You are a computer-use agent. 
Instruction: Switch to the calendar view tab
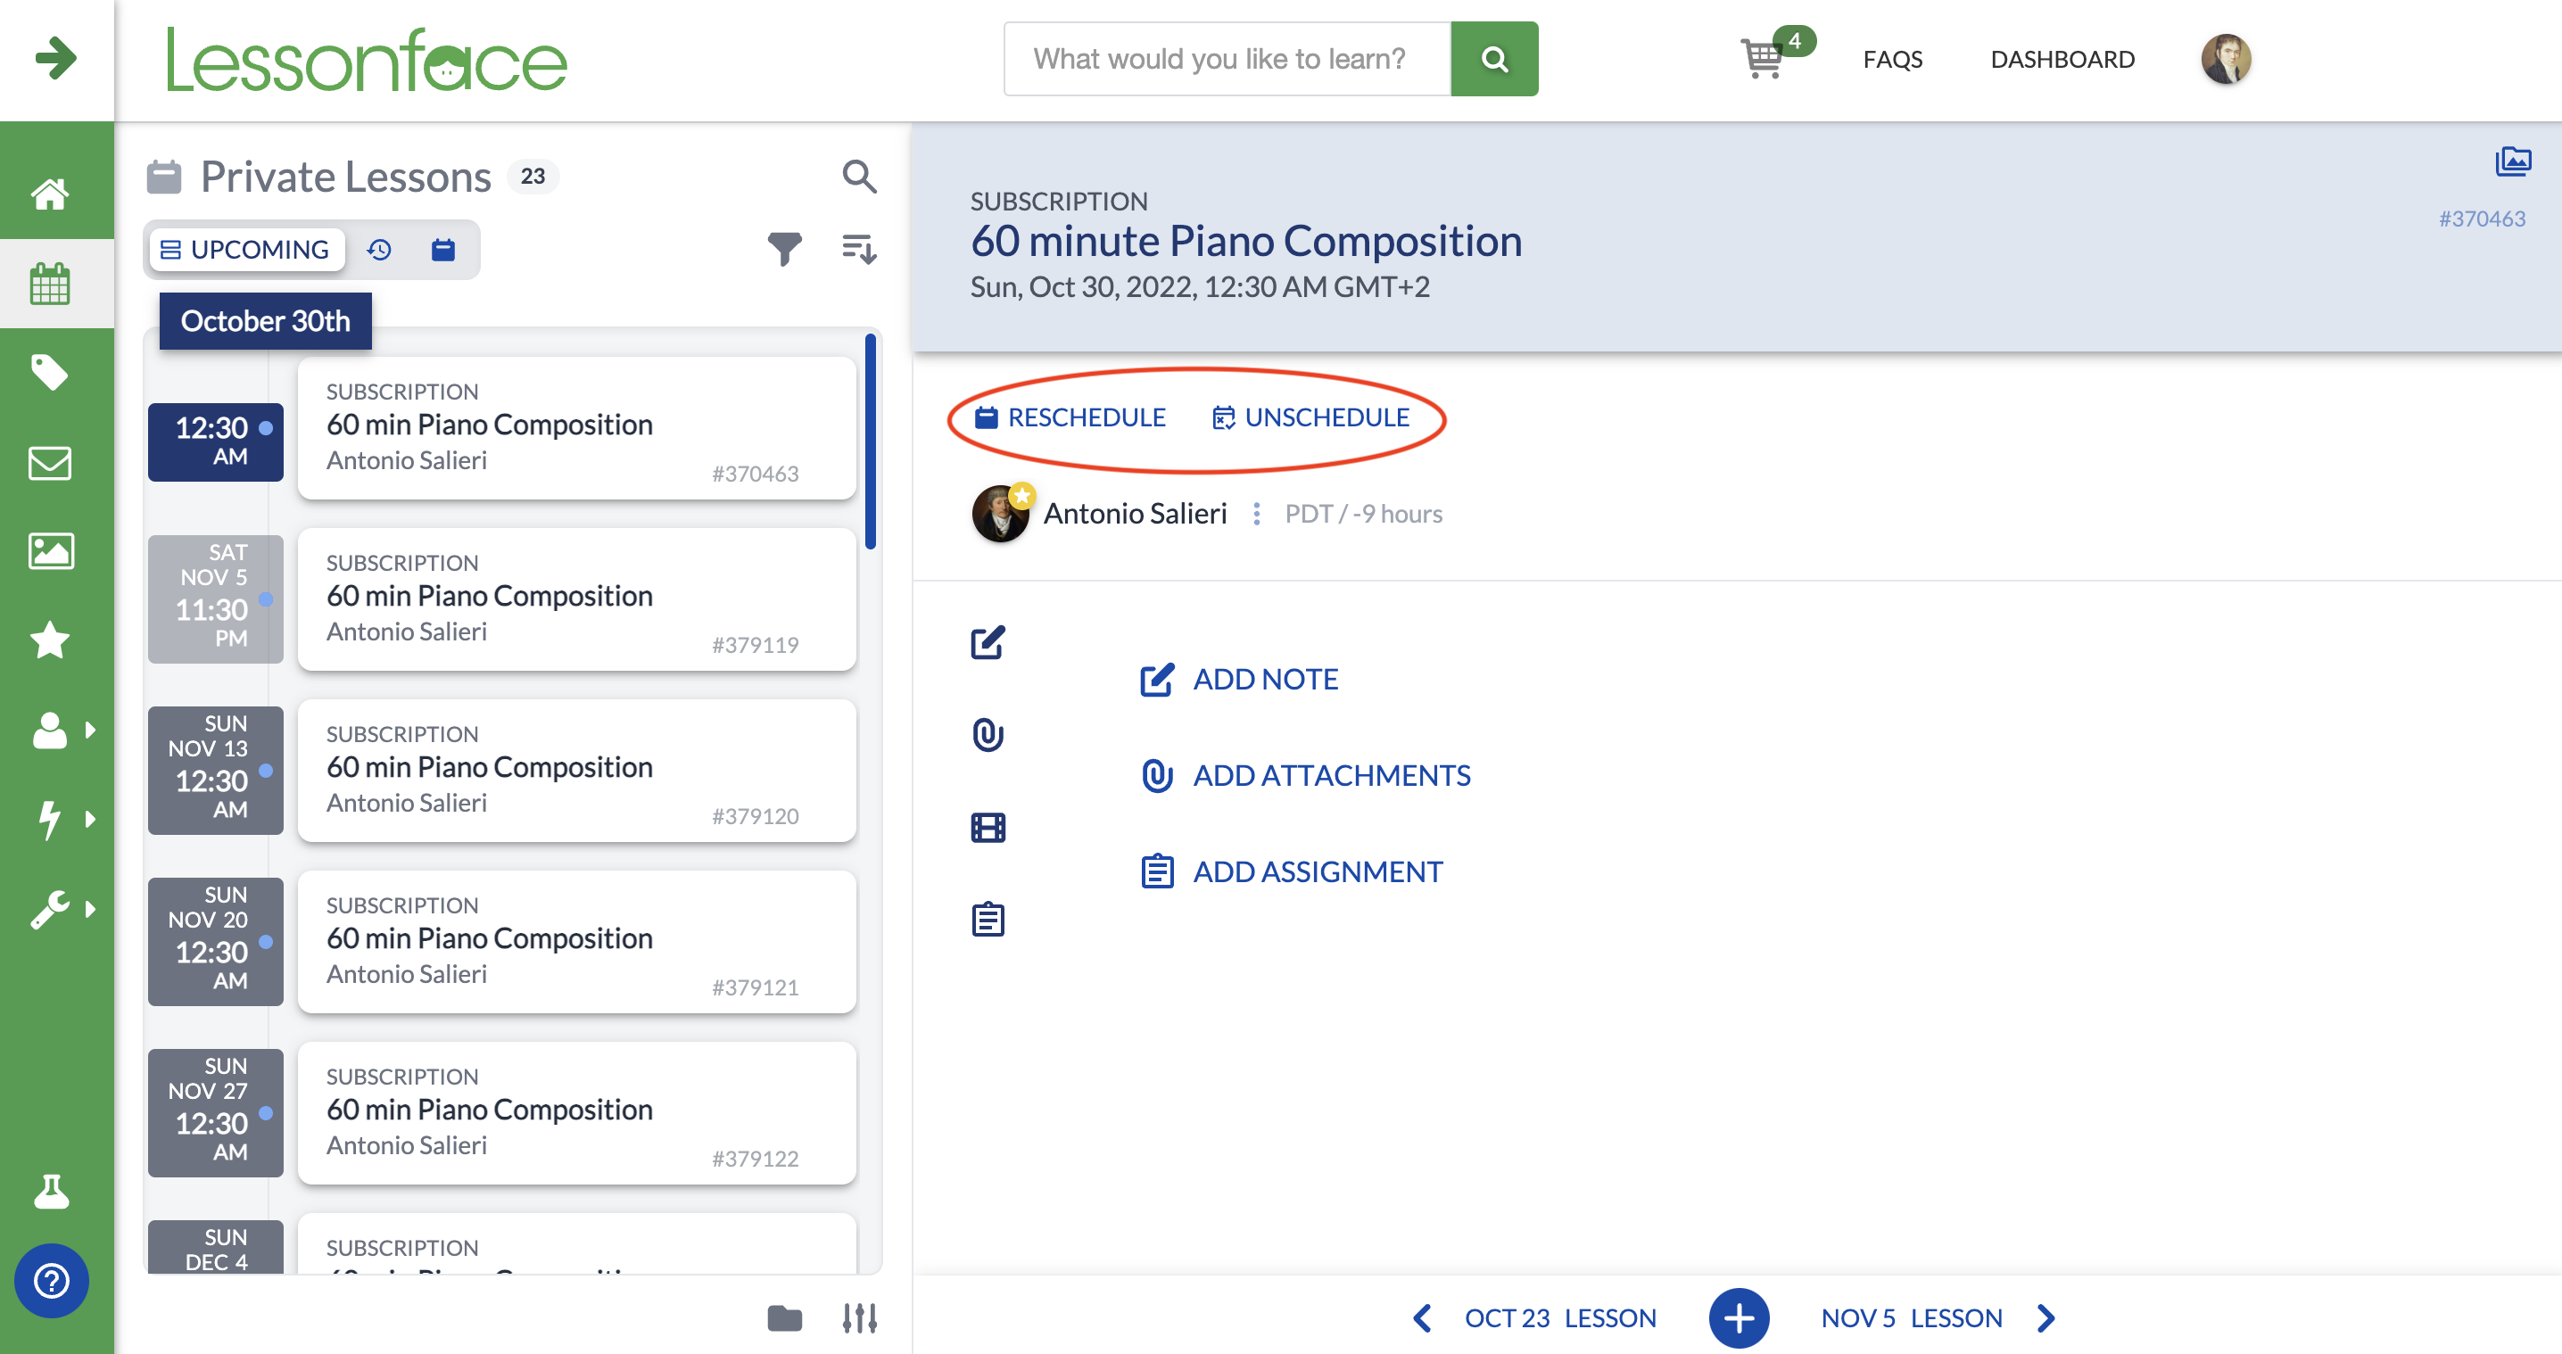[x=442, y=250]
